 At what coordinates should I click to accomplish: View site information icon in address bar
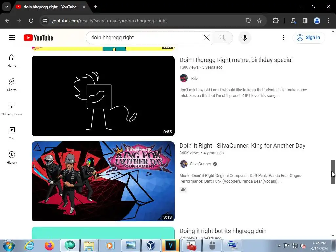click(45, 21)
